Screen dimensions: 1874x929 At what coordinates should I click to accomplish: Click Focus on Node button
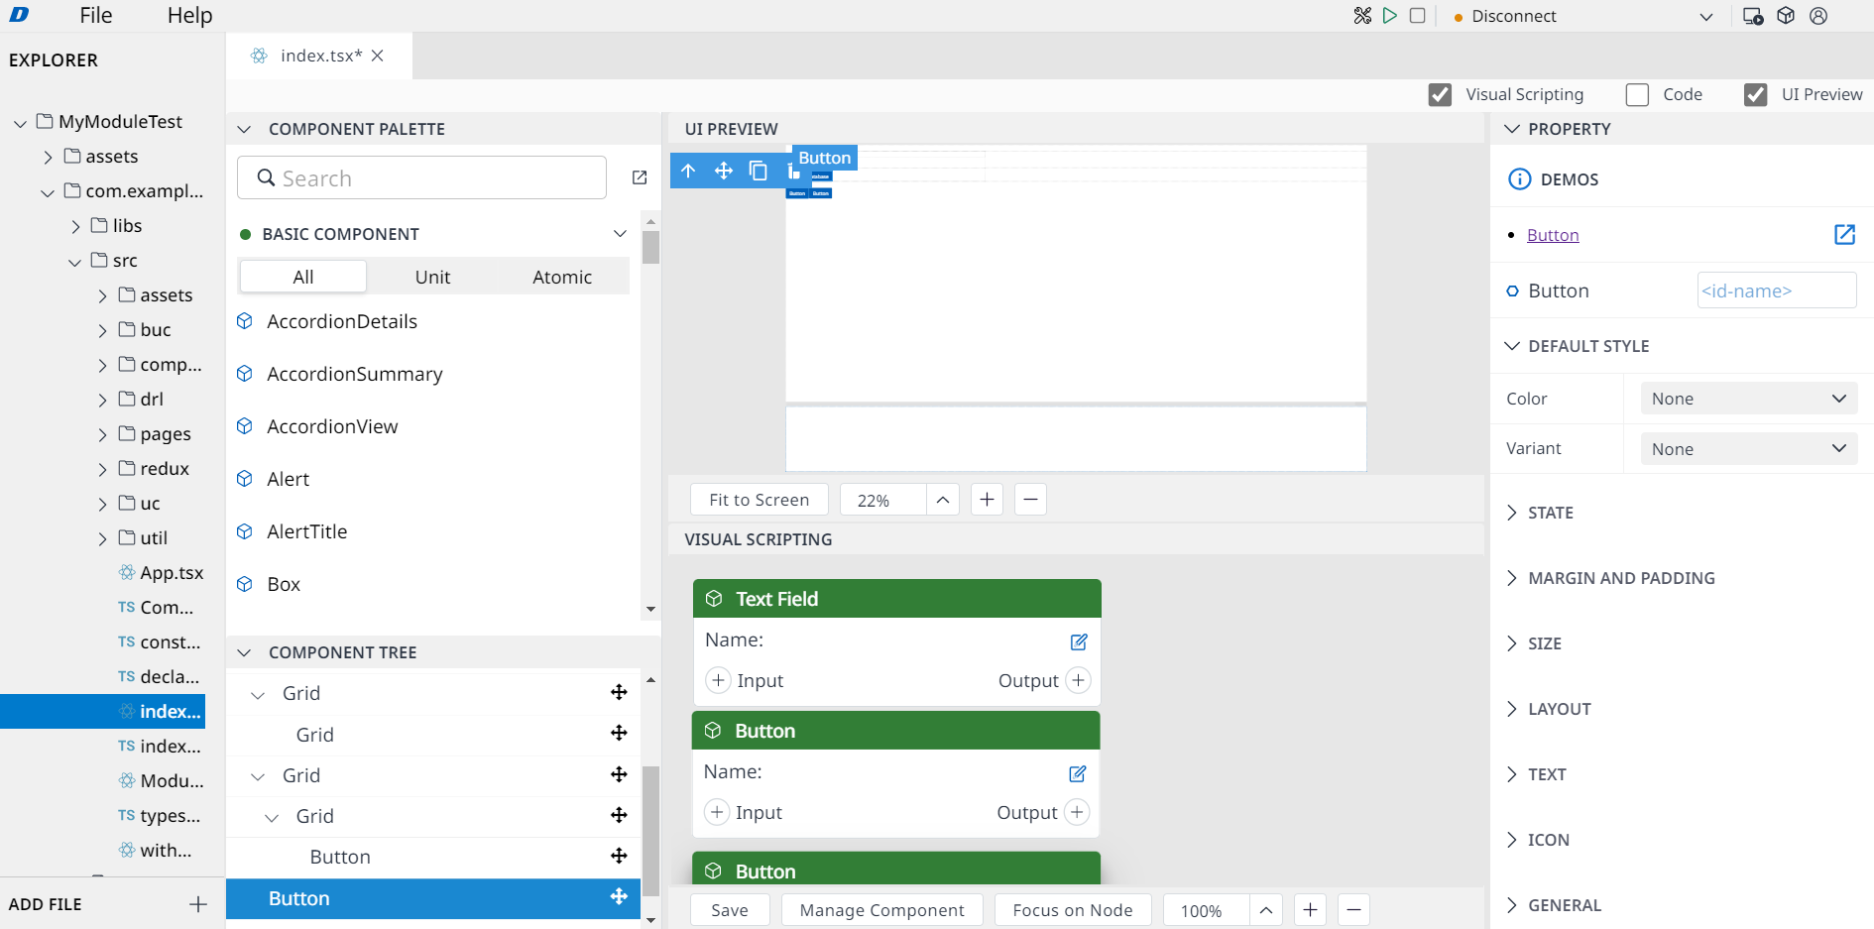click(x=1073, y=910)
